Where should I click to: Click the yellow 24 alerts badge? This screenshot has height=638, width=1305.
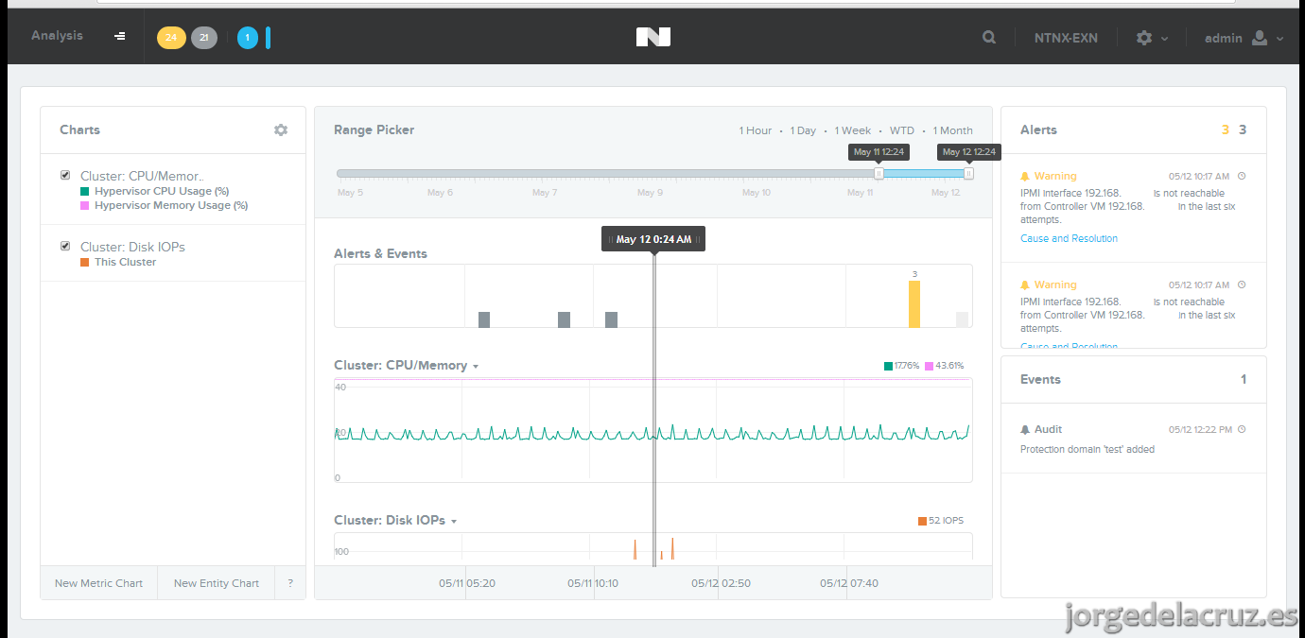[x=171, y=38]
